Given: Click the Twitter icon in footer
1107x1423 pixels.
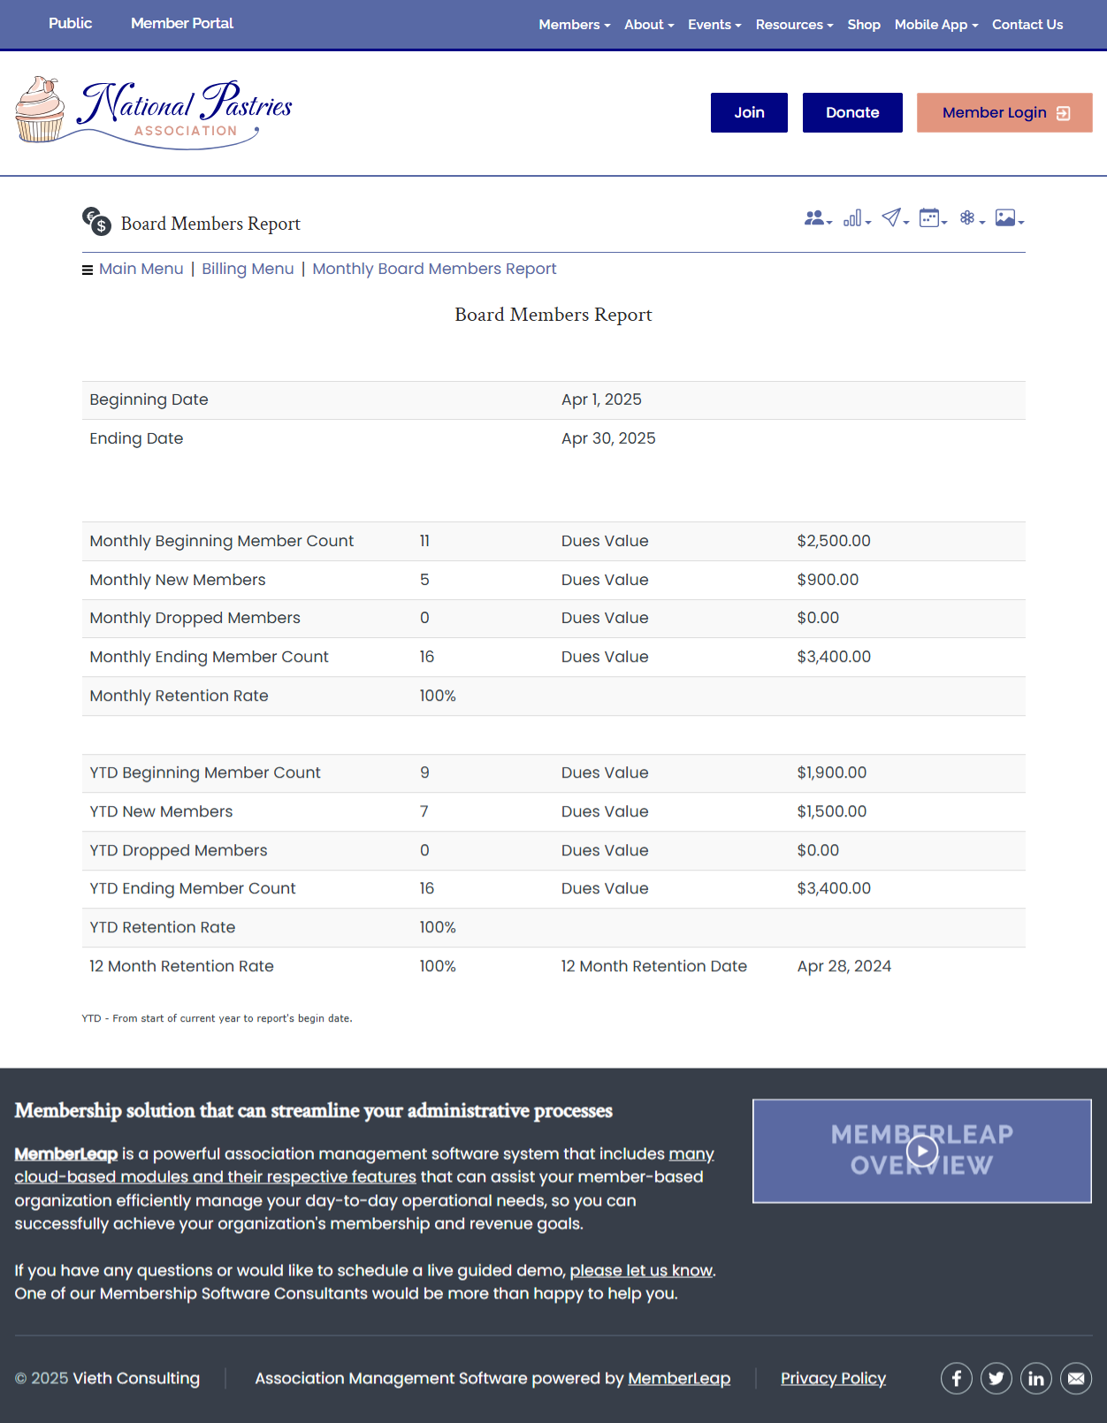Looking at the screenshot, I should click(996, 1378).
